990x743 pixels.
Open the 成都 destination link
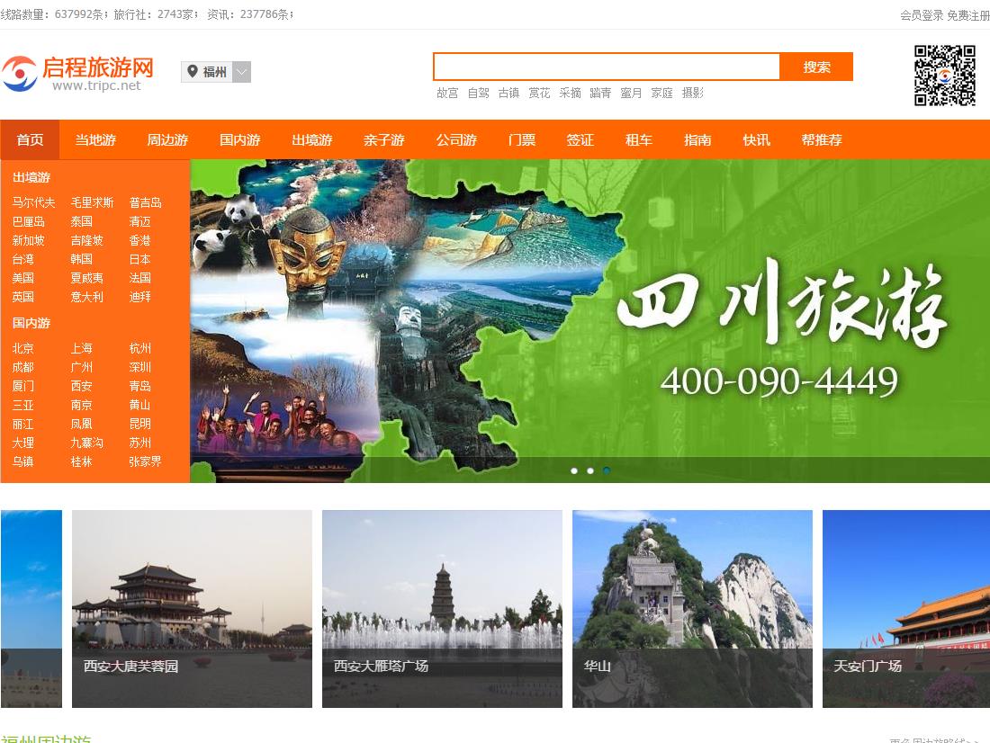coord(22,367)
